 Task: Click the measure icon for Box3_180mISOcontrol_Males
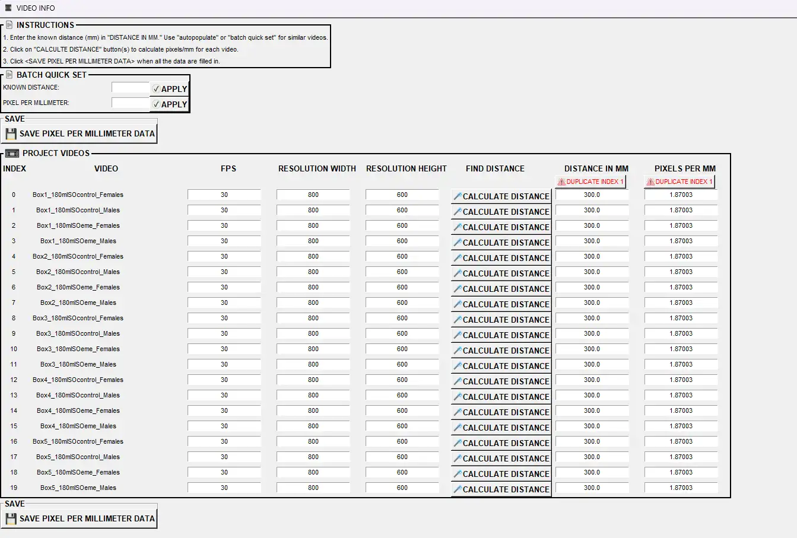coord(458,335)
